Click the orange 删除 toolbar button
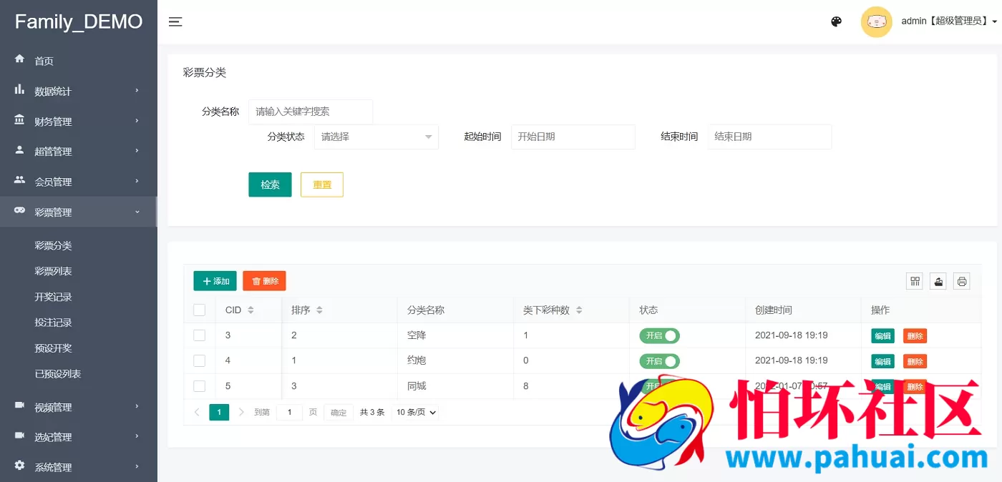Image resolution: width=1002 pixels, height=482 pixels. [x=264, y=281]
